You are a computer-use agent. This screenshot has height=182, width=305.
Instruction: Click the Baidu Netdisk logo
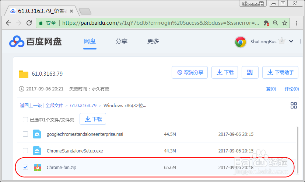tap(35, 41)
